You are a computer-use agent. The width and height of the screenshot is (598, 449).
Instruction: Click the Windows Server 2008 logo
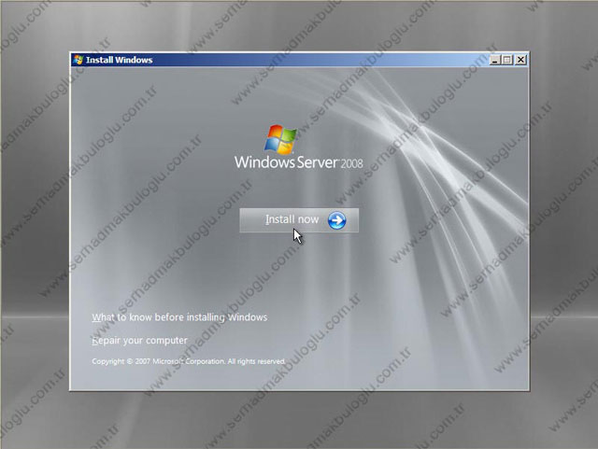[299, 147]
